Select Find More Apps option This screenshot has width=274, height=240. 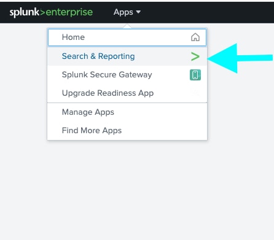127,131
